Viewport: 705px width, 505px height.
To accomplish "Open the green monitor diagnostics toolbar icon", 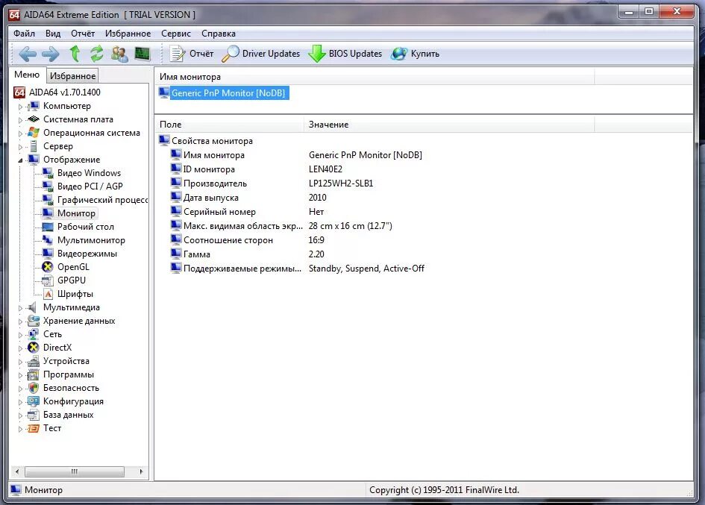I will pos(142,54).
